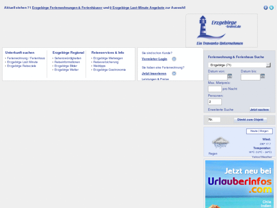The image size is (277, 208).
Task: Open the Vermieter-Login link
Action: 154,59
